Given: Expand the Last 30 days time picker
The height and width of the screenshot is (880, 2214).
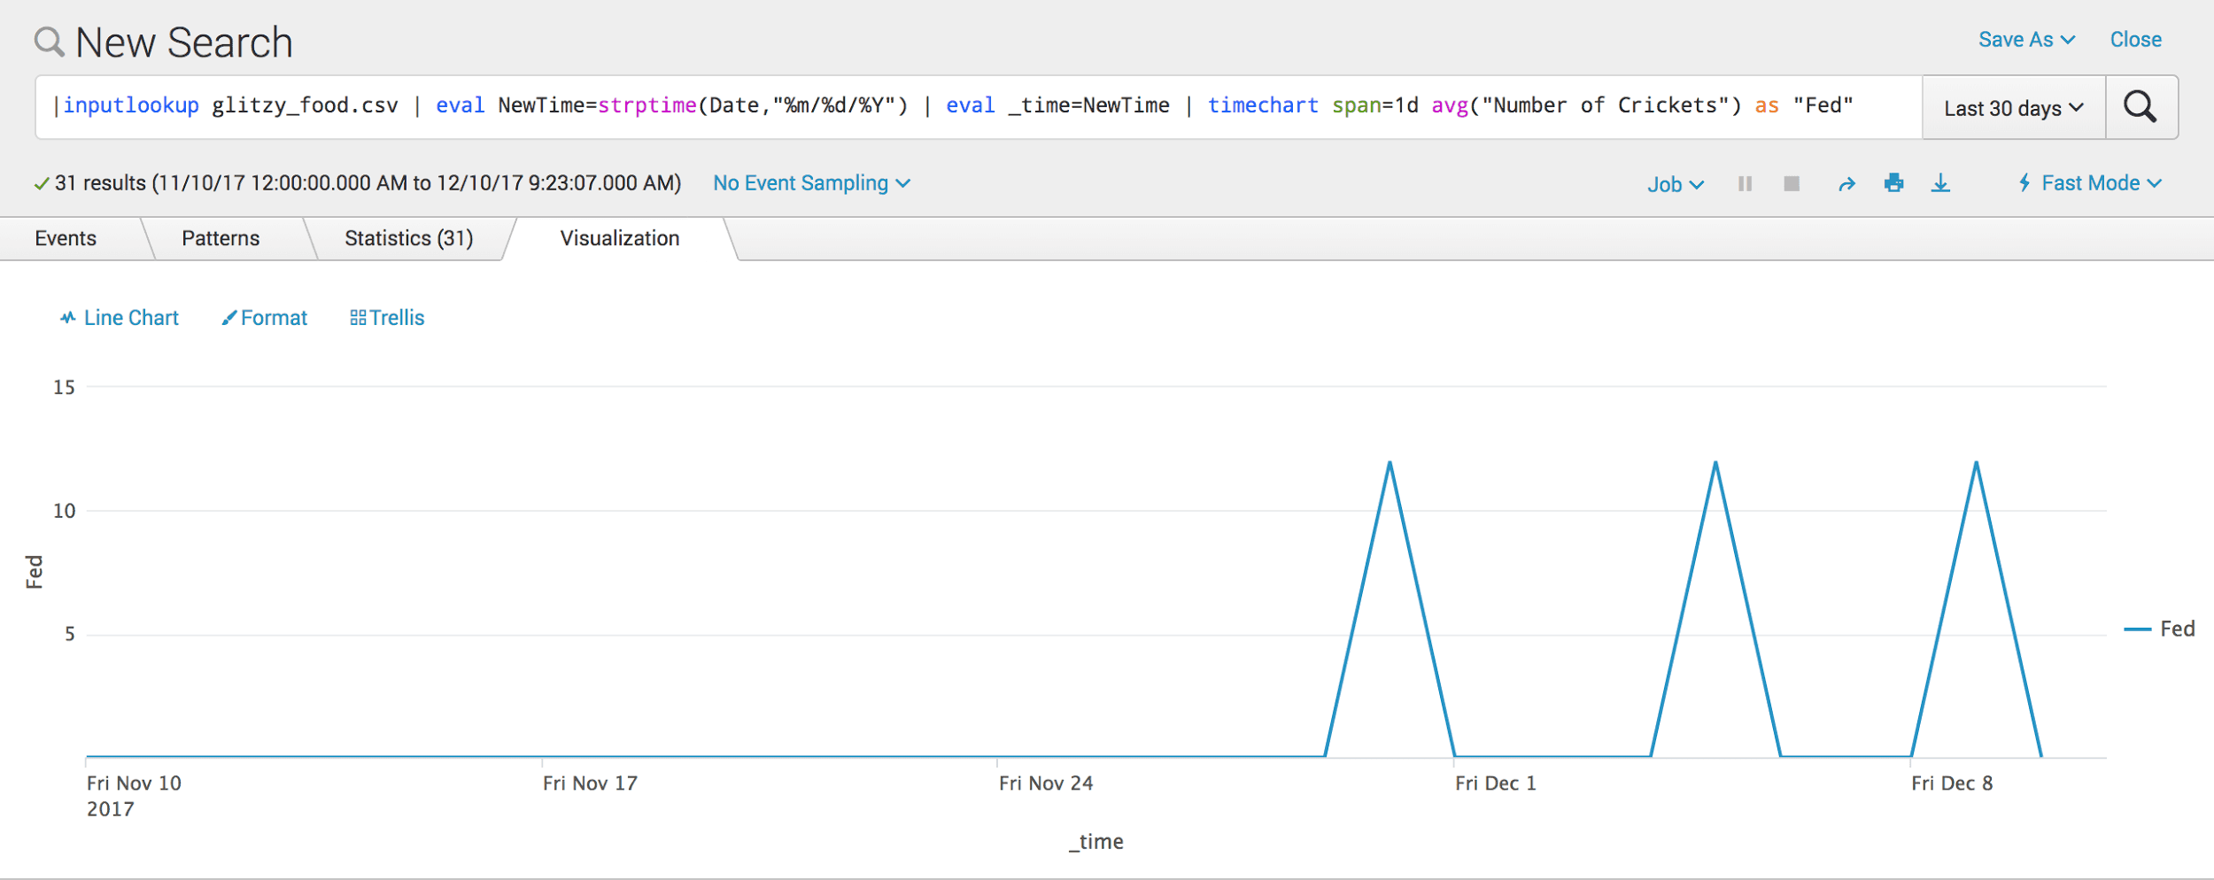Looking at the screenshot, I should click(x=2013, y=108).
